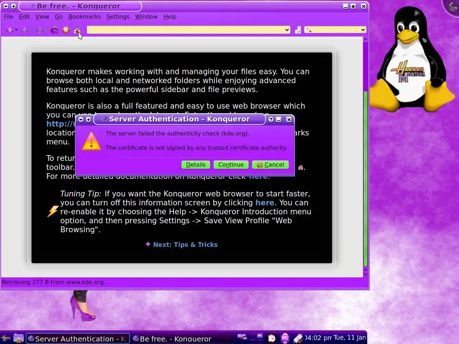Screen dimensions: 459x344
Task: Go to the Home location icon
Action: [x=77, y=30]
